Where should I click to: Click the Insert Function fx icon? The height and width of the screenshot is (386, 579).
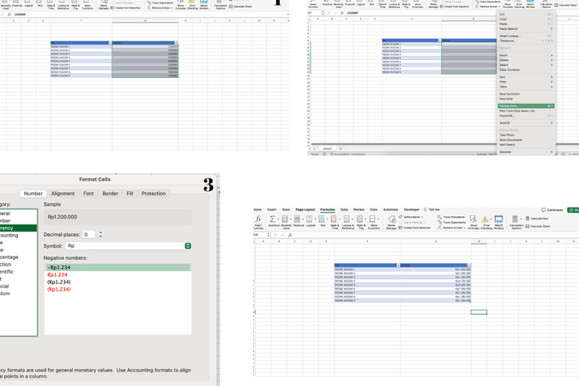[258, 221]
